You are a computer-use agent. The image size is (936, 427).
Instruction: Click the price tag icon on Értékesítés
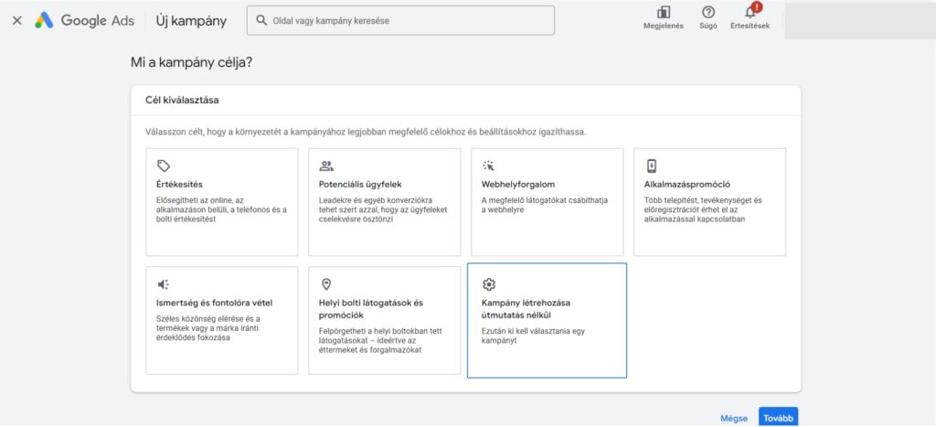[x=164, y=165]
